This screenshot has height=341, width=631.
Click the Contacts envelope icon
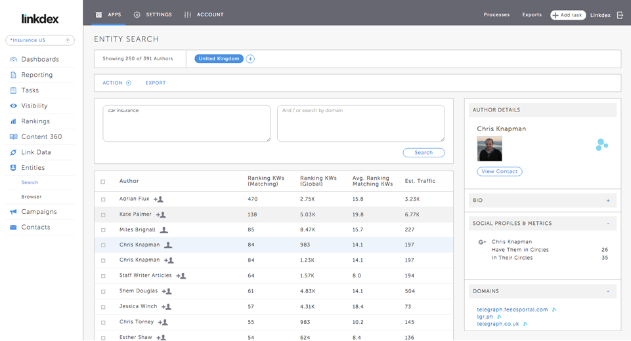tap(13, 227)
